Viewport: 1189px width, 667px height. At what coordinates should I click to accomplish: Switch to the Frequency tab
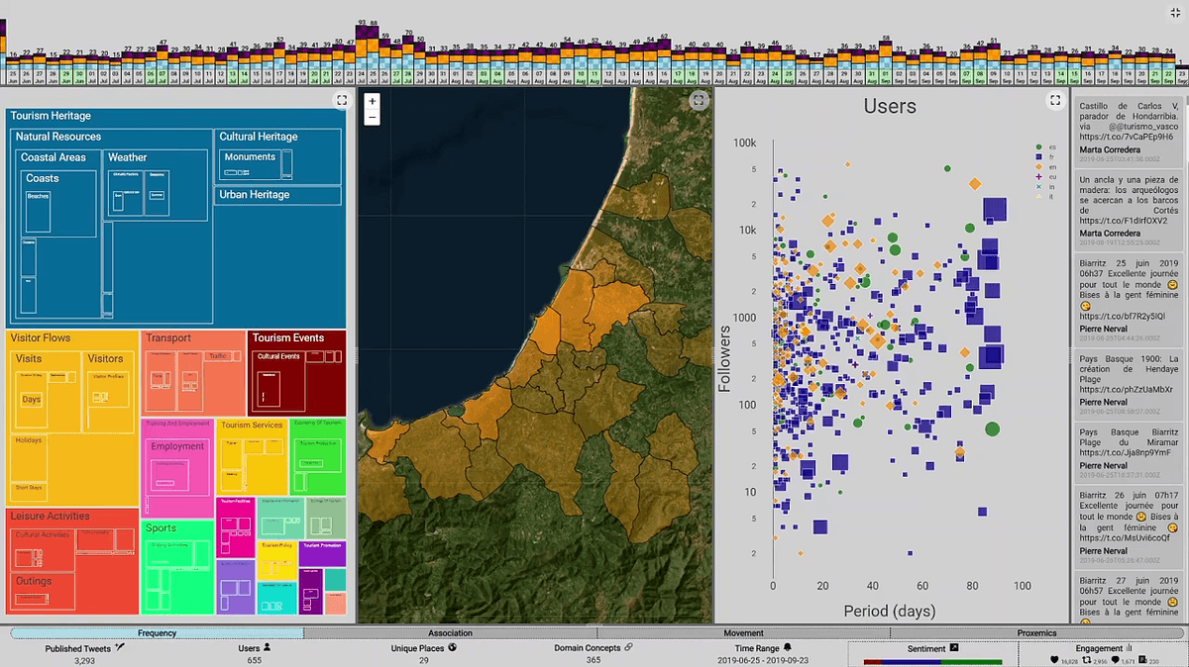[157, 633]
